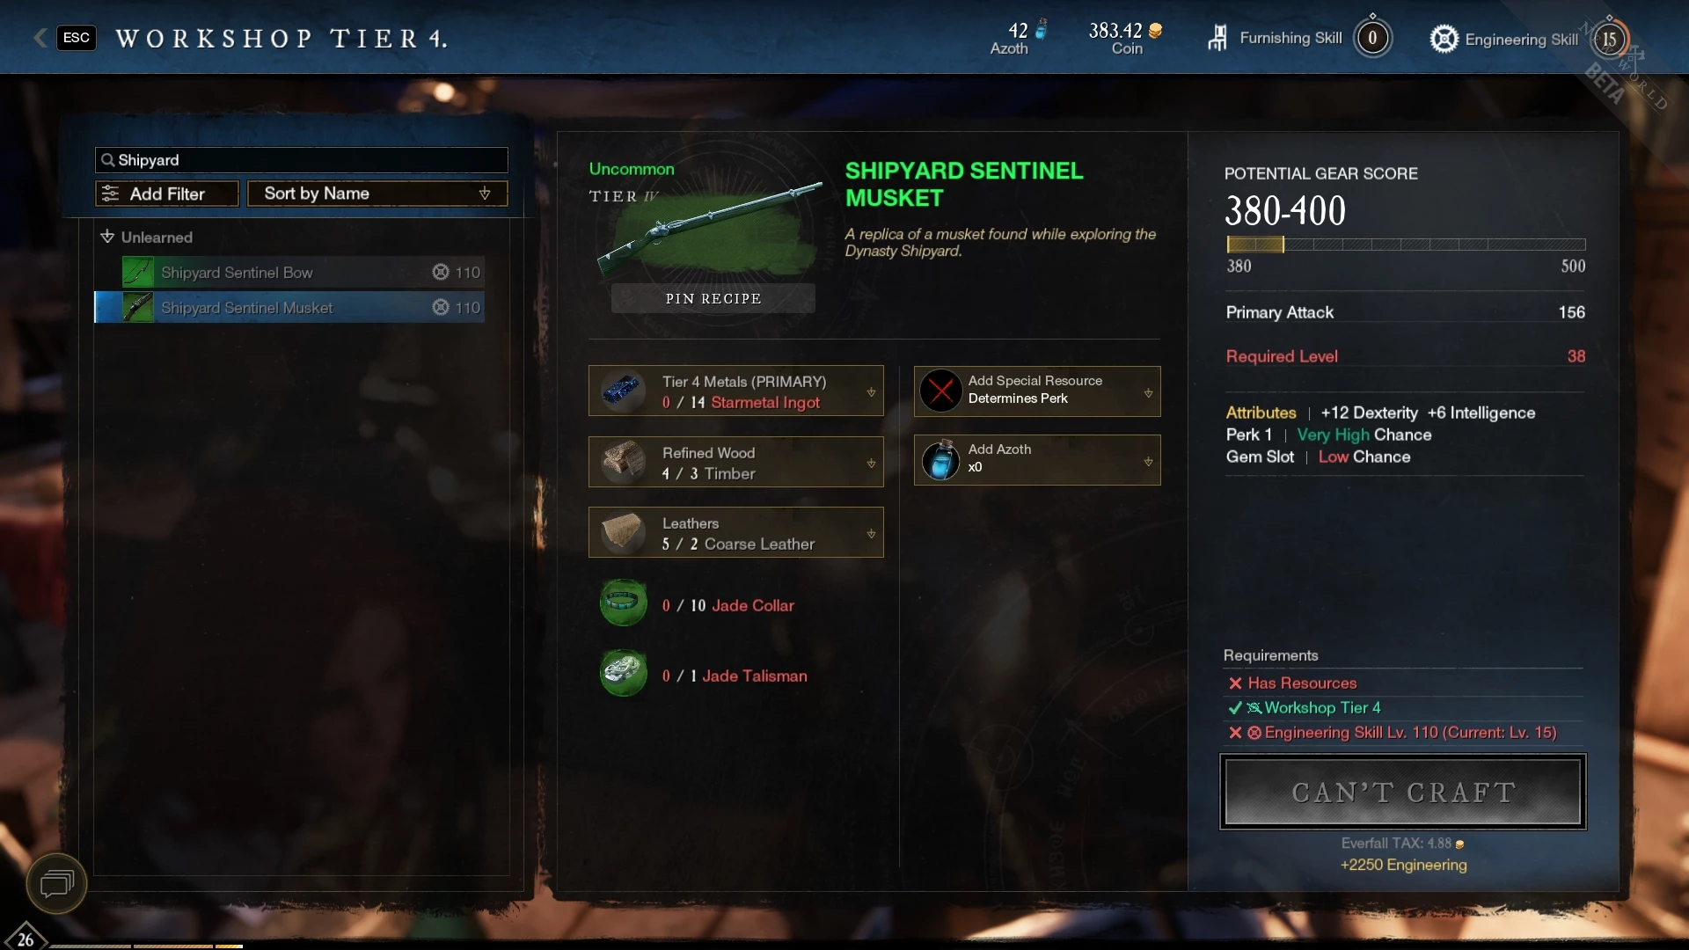
Task: Click the Azoth vial icon
Action: click(940, 460)
